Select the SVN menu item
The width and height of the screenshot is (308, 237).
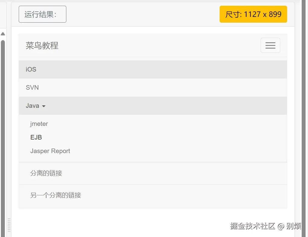point(32,88)
